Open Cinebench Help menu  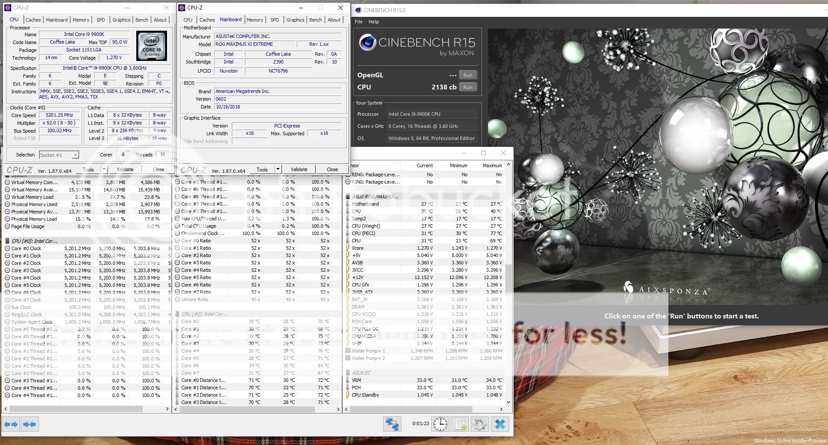pyautogui.click(x=374, y=22)
